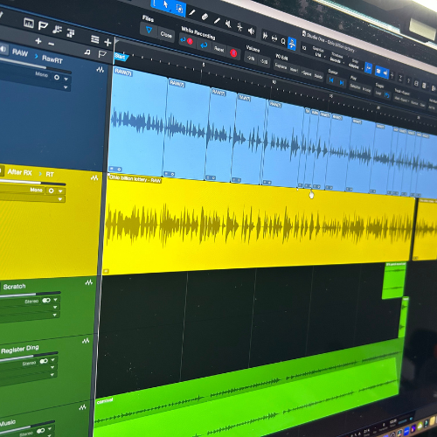The image size is (437, 437).
Task: Open the Files triangle menu button
Action: click(x=149, y=30)
